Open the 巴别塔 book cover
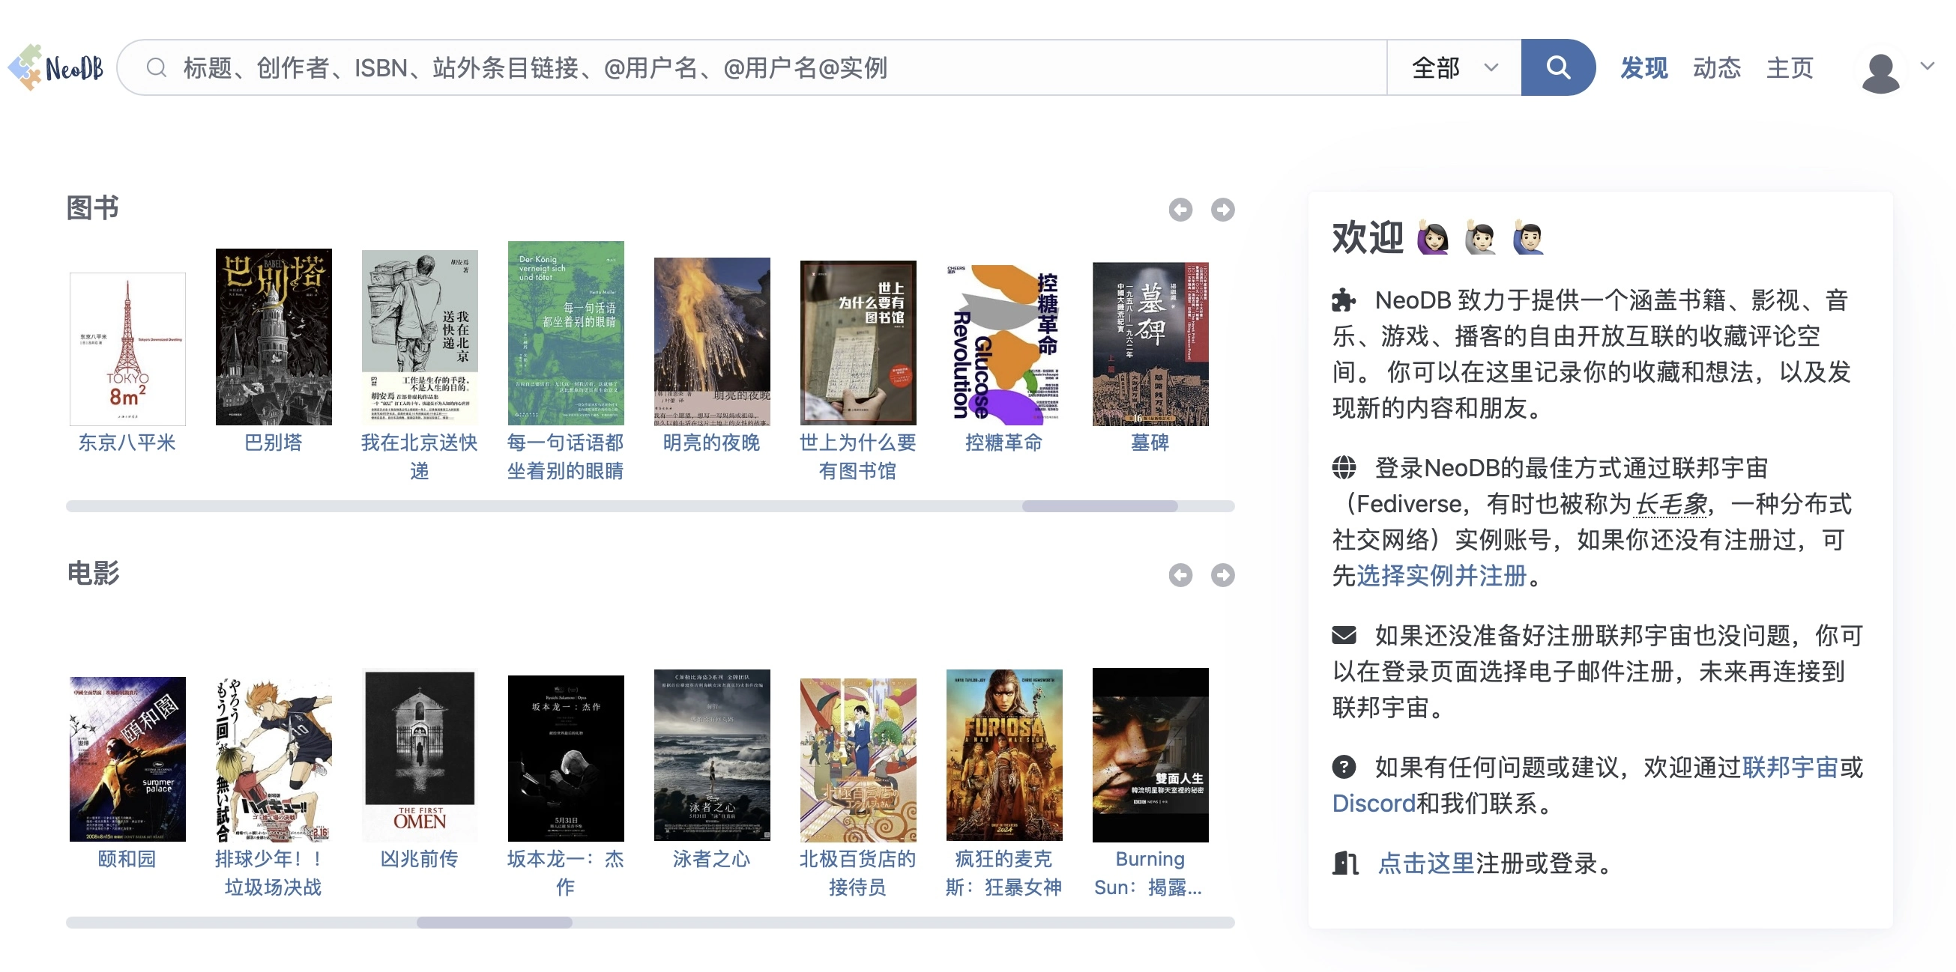The image size is (1956, 972). [274, 337]
